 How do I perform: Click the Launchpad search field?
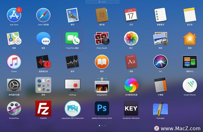pyautogui.click(x=102, y=2)
